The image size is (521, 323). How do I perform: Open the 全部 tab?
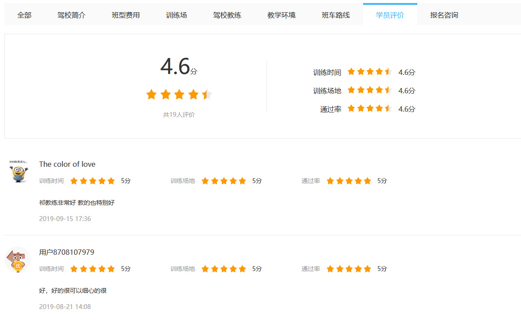click(24, 15)
